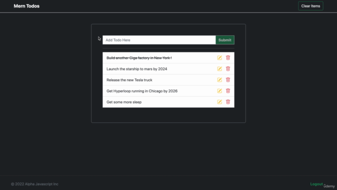Delete the 'Launch the starship to mars' todo
Image resolution: width=337 pixels, height=190 pixels.
(x=228, y=69)
